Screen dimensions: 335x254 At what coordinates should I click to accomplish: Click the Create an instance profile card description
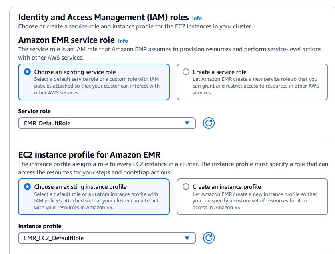pos(255,201)
